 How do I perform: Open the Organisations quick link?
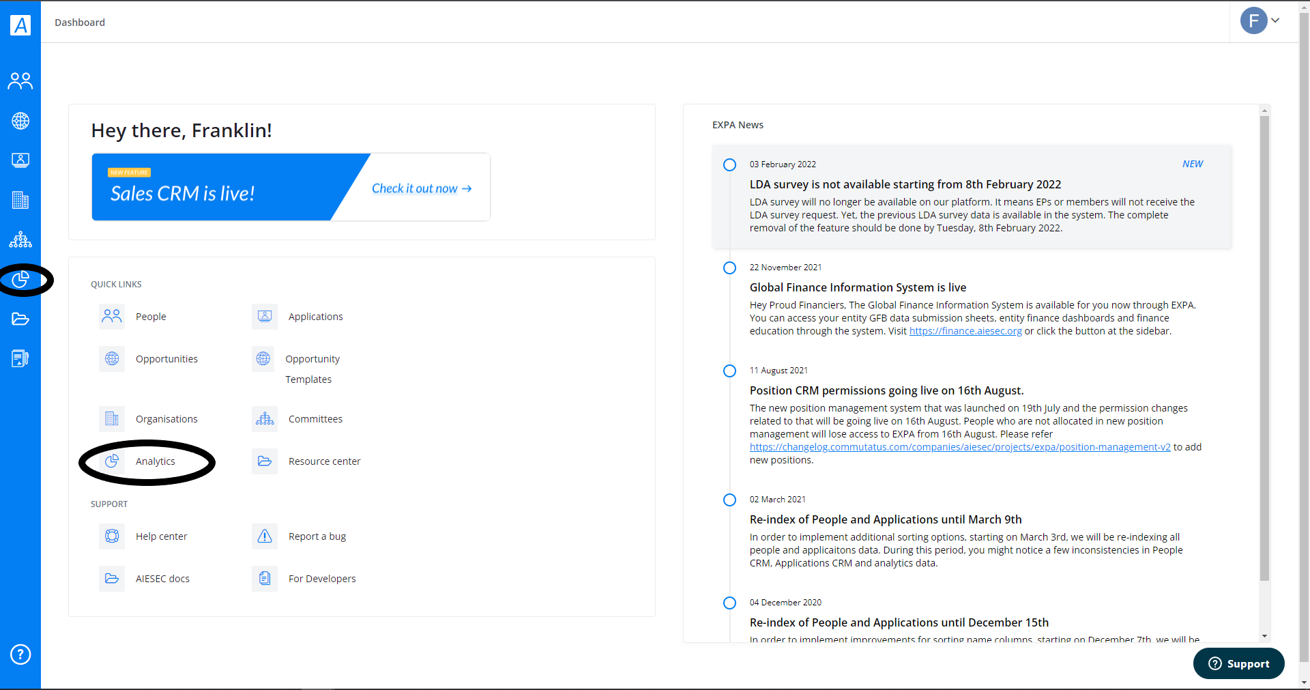[x=166, y=419]
